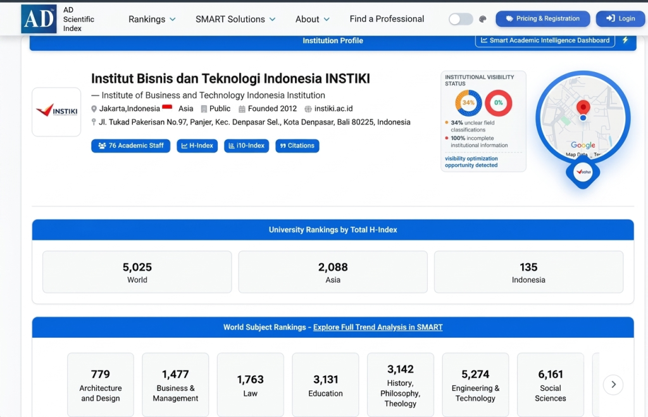Click next arrow in subject rankings carousel

[613, 384]
